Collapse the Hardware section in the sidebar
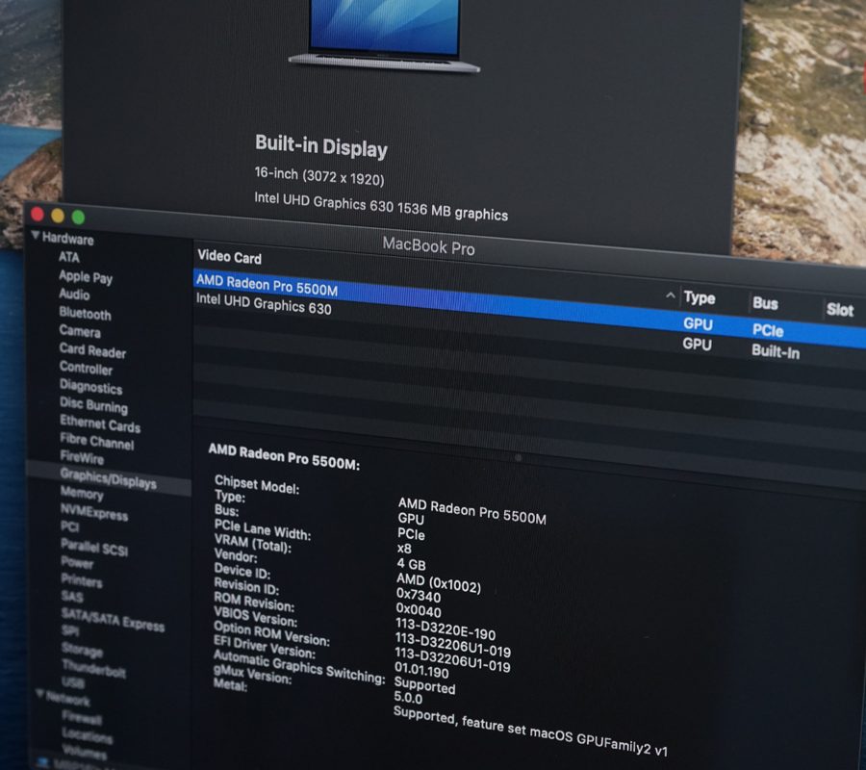866x770 pixels. tap(36, 236)
